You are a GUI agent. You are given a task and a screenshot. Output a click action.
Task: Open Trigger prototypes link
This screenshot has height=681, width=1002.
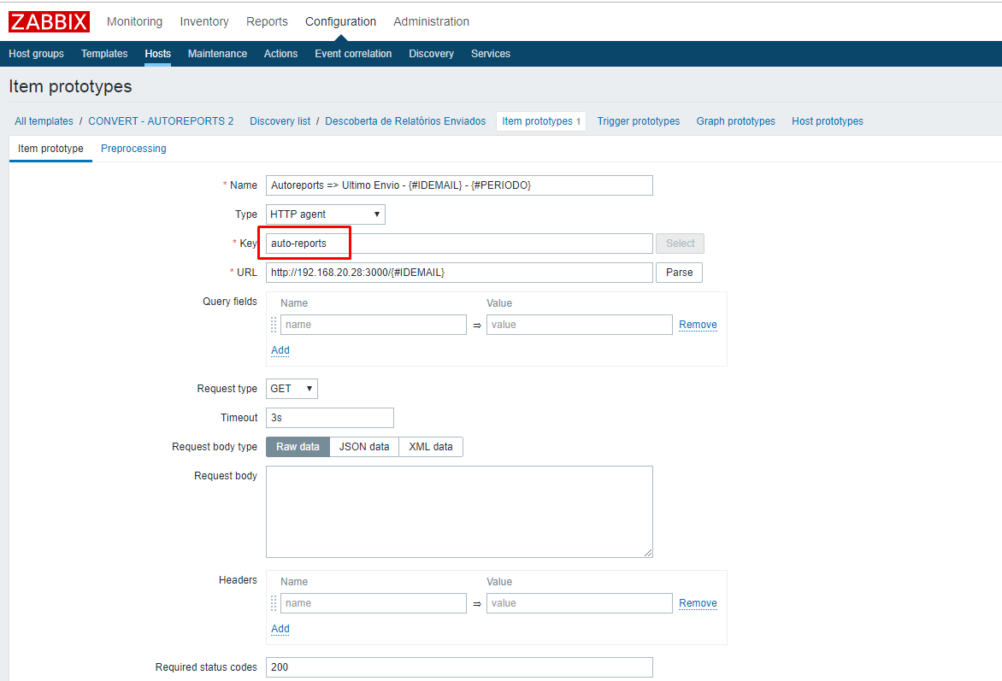pyautogui.click(x=639, y=121)
